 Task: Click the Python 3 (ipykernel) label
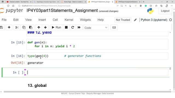pyautogui.click(x=154, y=20)
